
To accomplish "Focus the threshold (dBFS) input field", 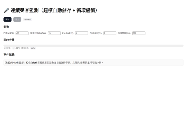I will coord(22,33).
